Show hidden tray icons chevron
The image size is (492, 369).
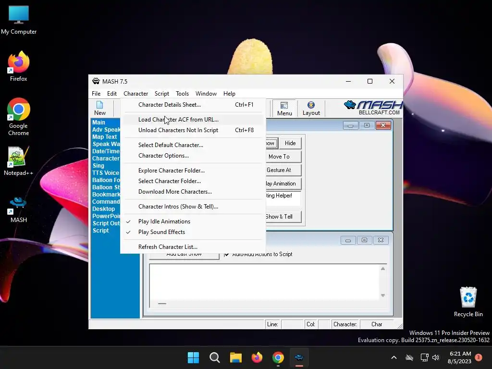(x=394, y=357)
